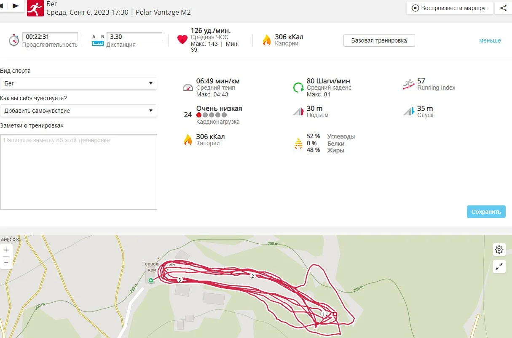Viewport: 512px width, 338px height.
Task: Click 'Очень низкая' cardio load text
Action: tap(219, 108)
